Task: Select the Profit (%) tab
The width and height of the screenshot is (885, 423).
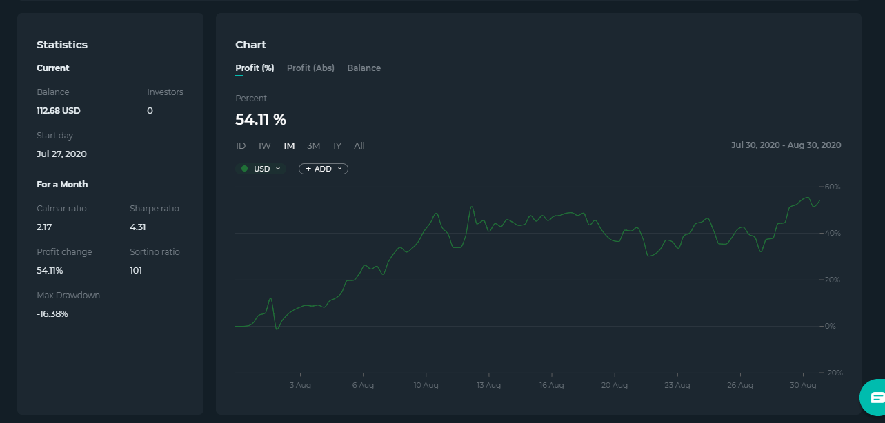Action: click(255, 68)
